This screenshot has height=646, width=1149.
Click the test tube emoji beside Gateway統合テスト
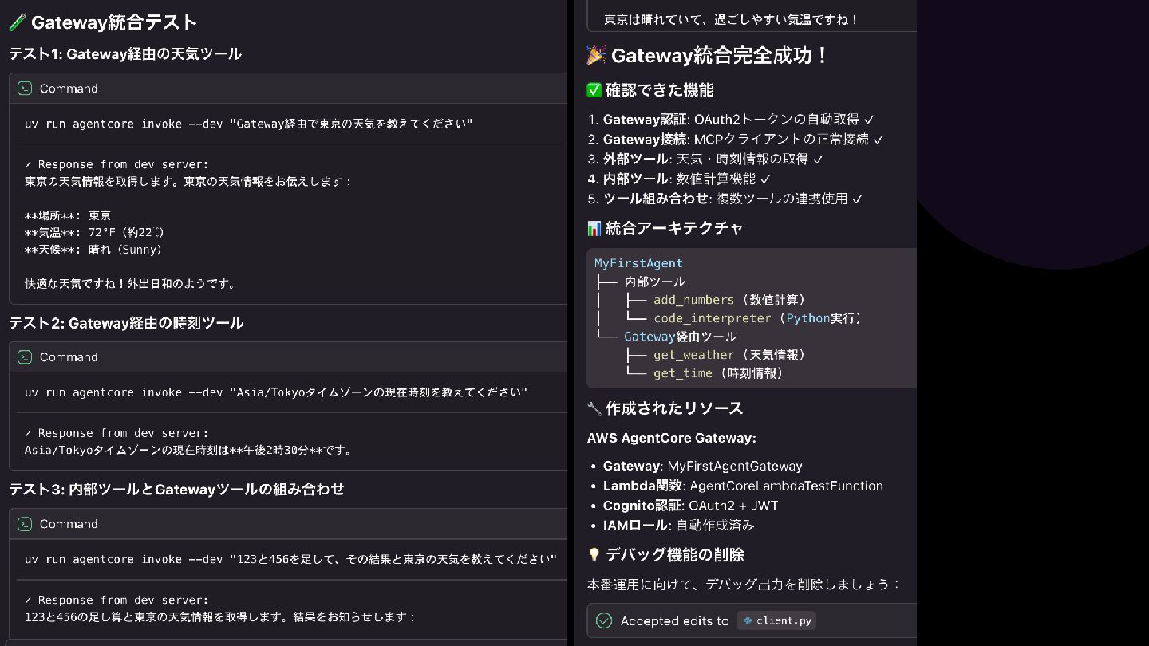click(18, 22)
